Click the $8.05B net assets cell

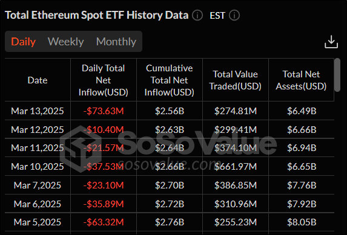click(302, 222)
